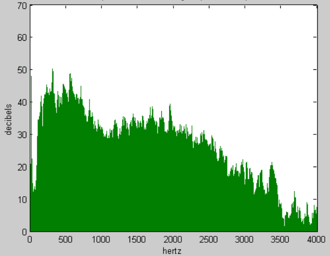Select the 500 tick label on x-axis
Image resolution: width=330 pixels, height=256 pixels.
tap(66, 240)
